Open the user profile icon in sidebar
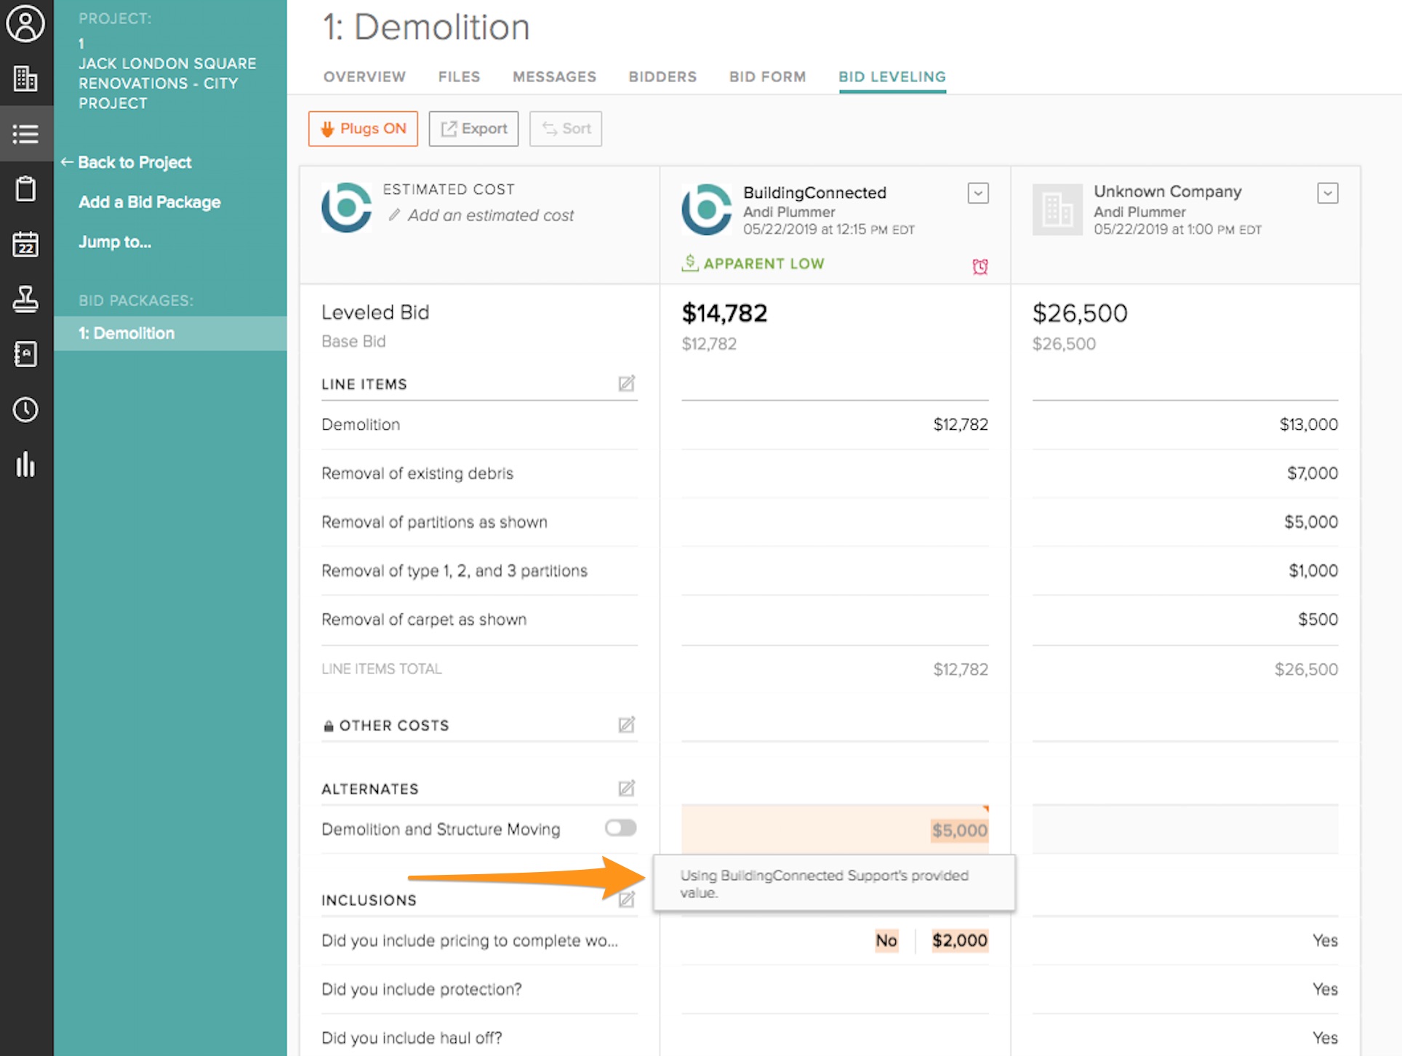Screen dimensions: 1402x1056 [x=25, y=24]
